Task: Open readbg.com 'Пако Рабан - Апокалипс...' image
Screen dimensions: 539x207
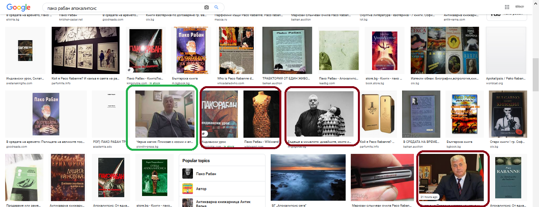Action: (338, 50)
